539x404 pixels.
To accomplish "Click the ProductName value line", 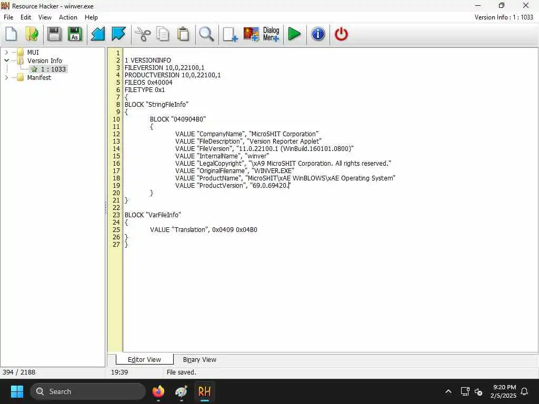I will pyautogui.click(x=285, y=178).
